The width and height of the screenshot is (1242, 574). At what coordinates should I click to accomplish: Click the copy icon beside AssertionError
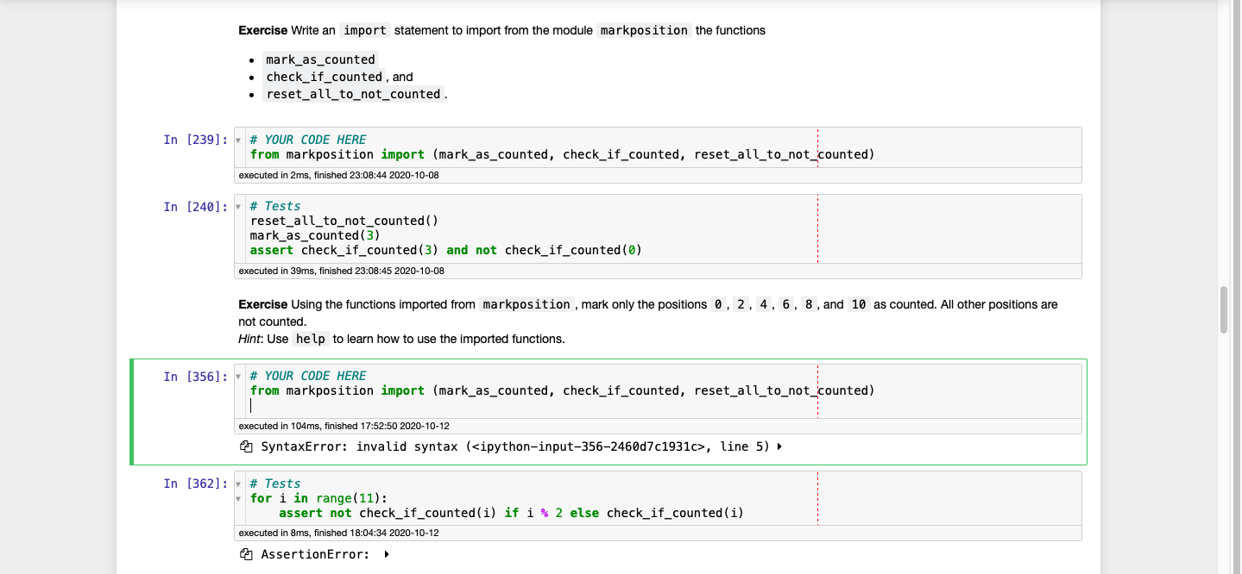click(246, 554)
